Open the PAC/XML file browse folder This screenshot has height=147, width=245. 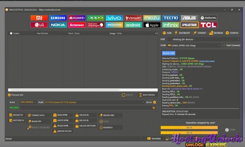[154, 108]
